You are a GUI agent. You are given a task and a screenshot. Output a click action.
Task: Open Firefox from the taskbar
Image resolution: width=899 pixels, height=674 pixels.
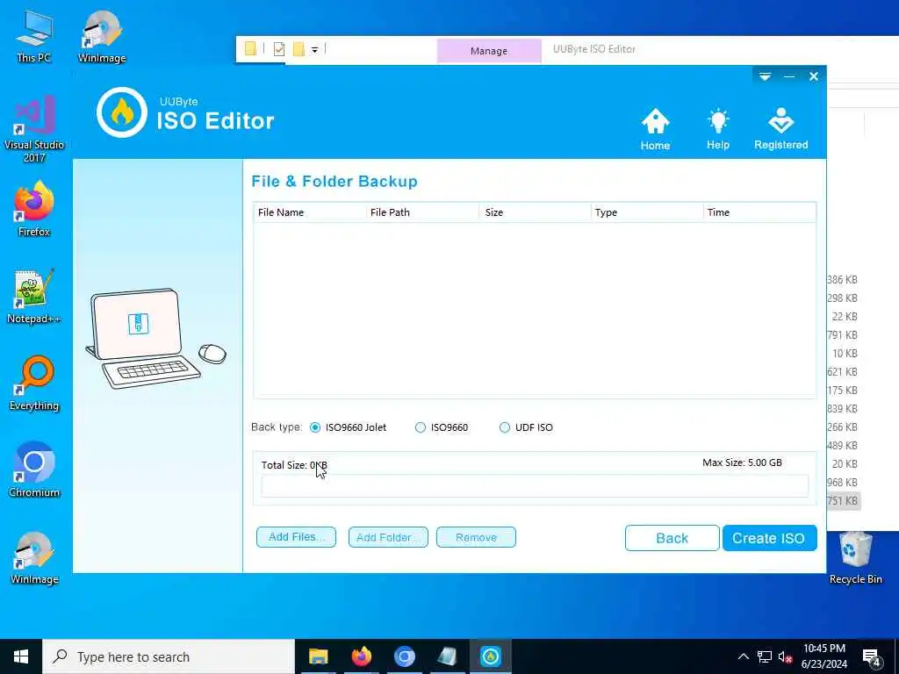coord(361,656)
